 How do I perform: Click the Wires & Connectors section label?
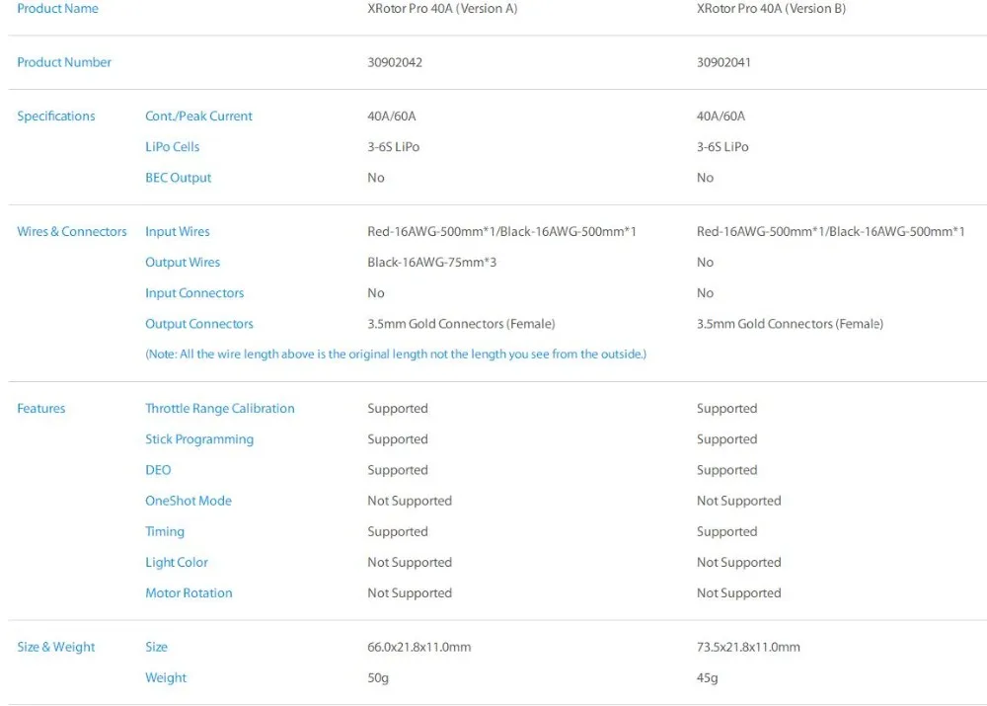(72, 232)
